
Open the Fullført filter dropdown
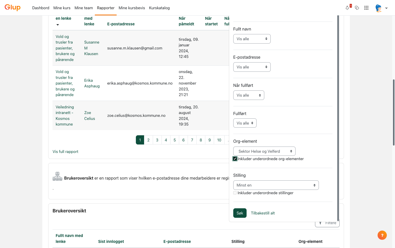(x=245, y=123)
